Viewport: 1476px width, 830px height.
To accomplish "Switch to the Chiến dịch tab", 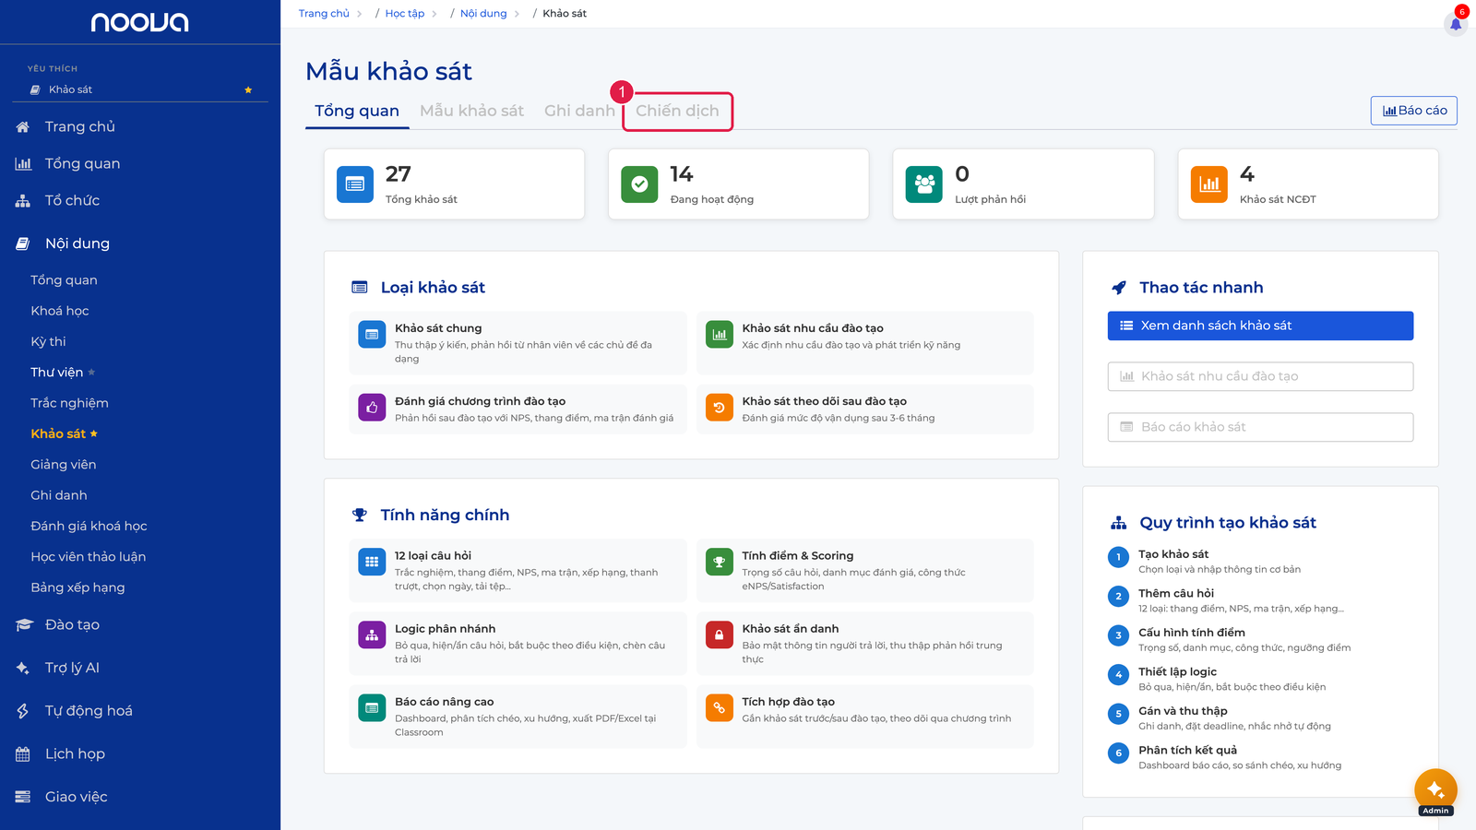I will [677, 111].
